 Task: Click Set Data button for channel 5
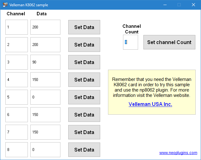point(84,97)
